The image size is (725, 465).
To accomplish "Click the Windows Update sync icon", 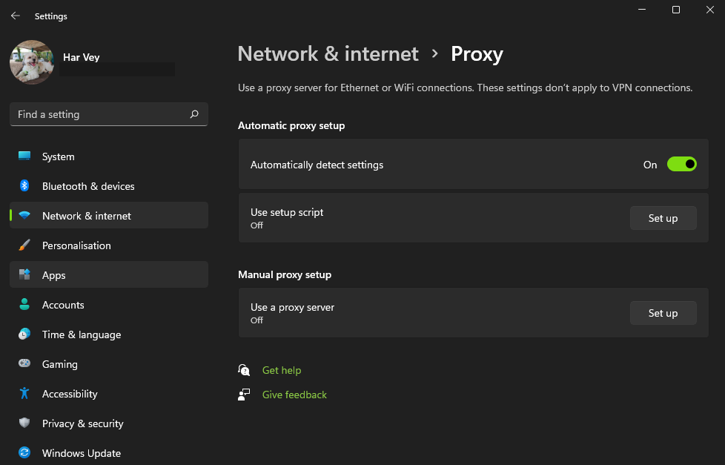I will click(24, 452).
